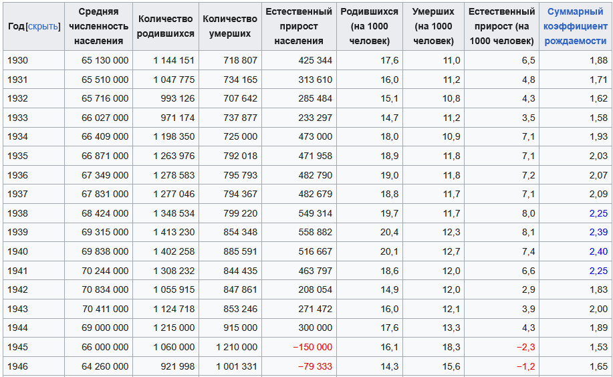Viewport: 613px width, 377px height.
Task: Click the "Количество умерших" column header
Action: [x=229, y=26]
